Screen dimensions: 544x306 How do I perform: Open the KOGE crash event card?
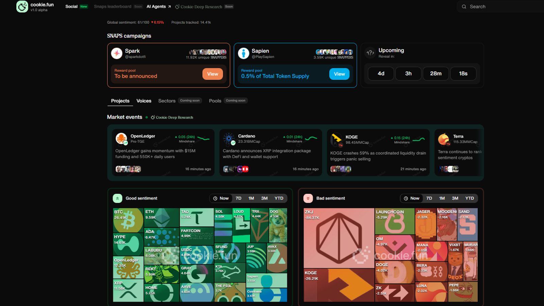378,152
